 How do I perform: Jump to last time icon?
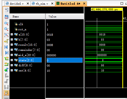(x=7, y=53)
